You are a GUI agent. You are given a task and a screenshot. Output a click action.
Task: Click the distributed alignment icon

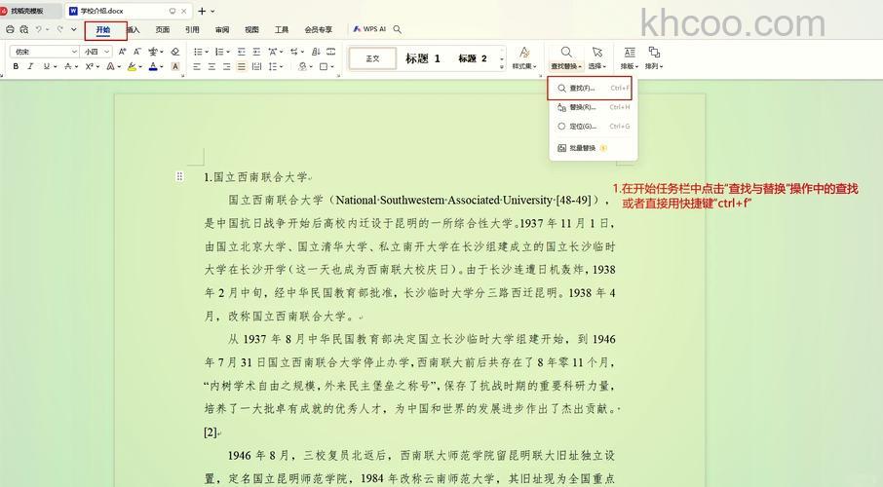click(256, 66)
